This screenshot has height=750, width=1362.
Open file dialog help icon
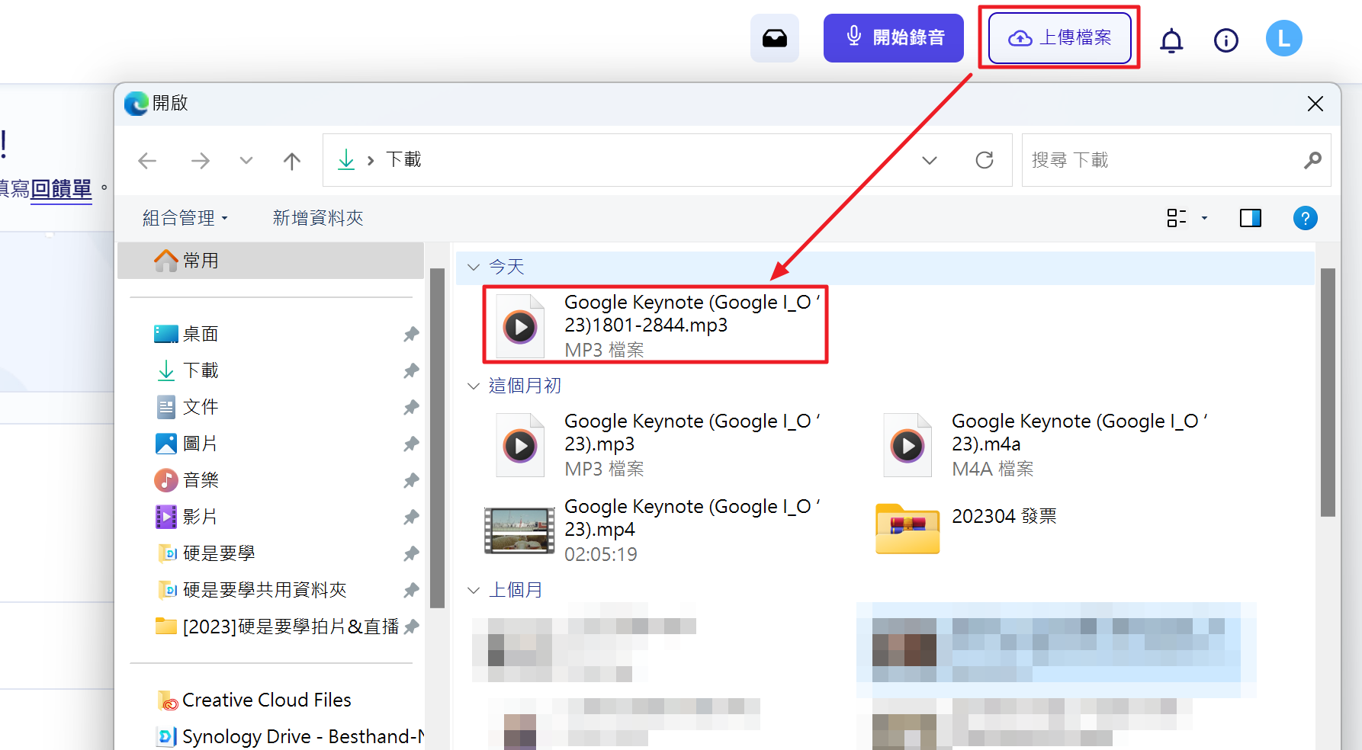tap(1305, 219)
